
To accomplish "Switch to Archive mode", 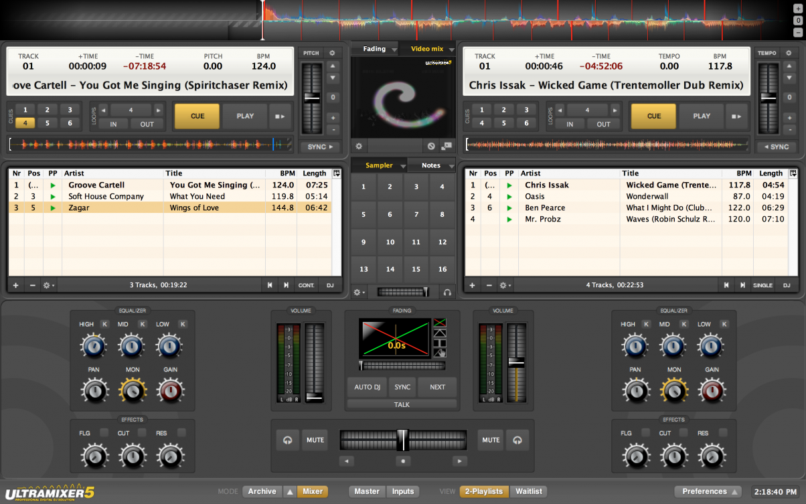I will point(262,491).
